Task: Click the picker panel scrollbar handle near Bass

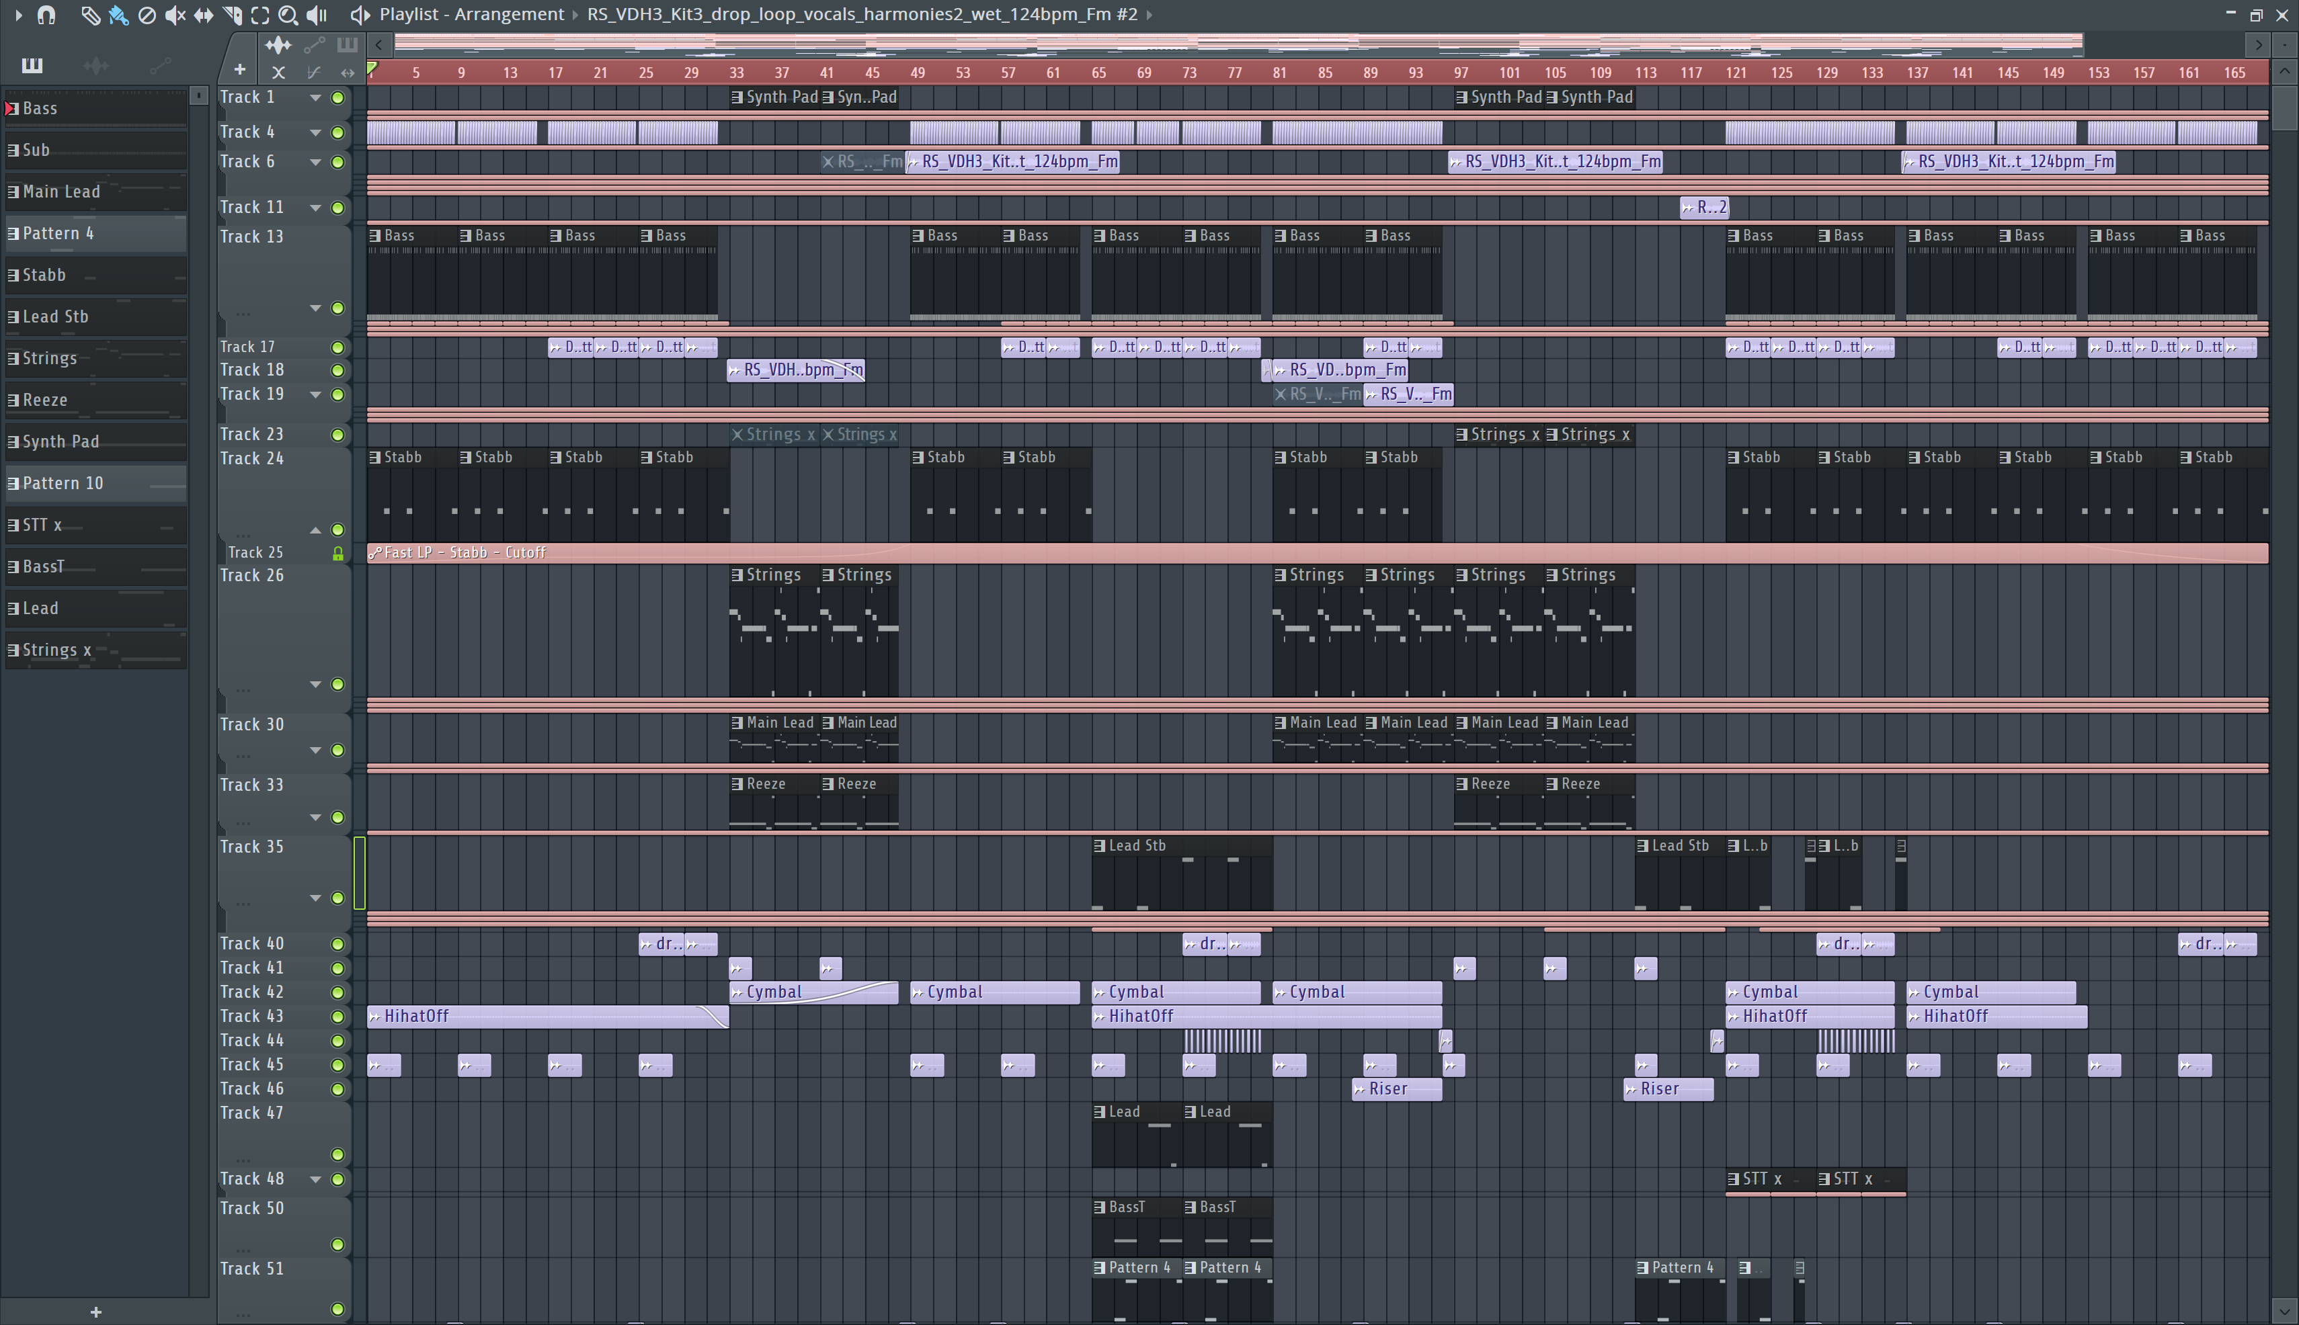Action: (x=200, y=95)
